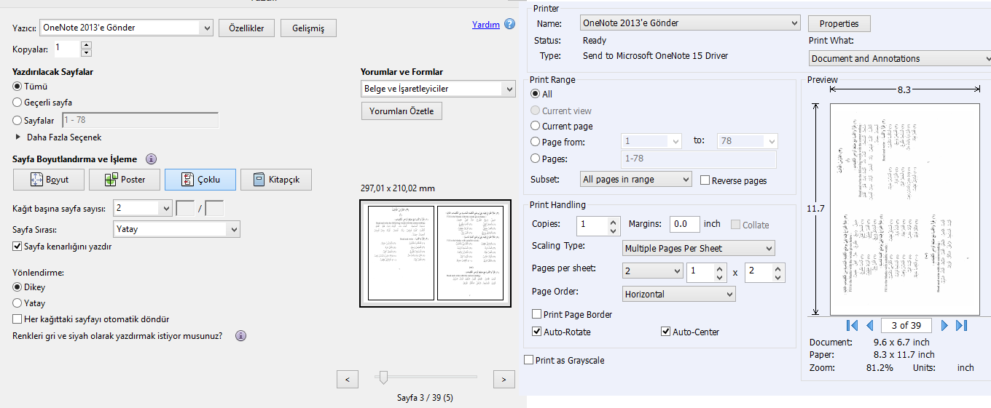Viewport: 991px width, 408px height.
Task: Open Sayfa Sırası dropdown
Action: tap(176, 229)
